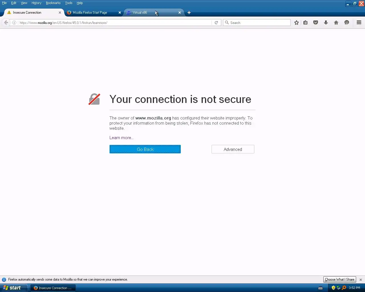Open the Bookmarks menu
The image size is (365, 292).
coord(53,3)
